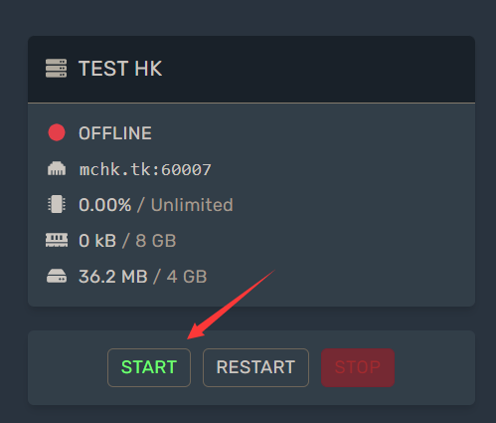Click the red offline status dot
The height and width of the screenshot is (423, 496).
coord(57,132)
